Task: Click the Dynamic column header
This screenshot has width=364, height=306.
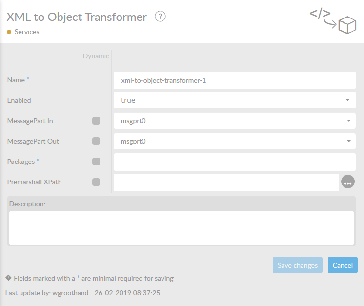Action: 96,56
